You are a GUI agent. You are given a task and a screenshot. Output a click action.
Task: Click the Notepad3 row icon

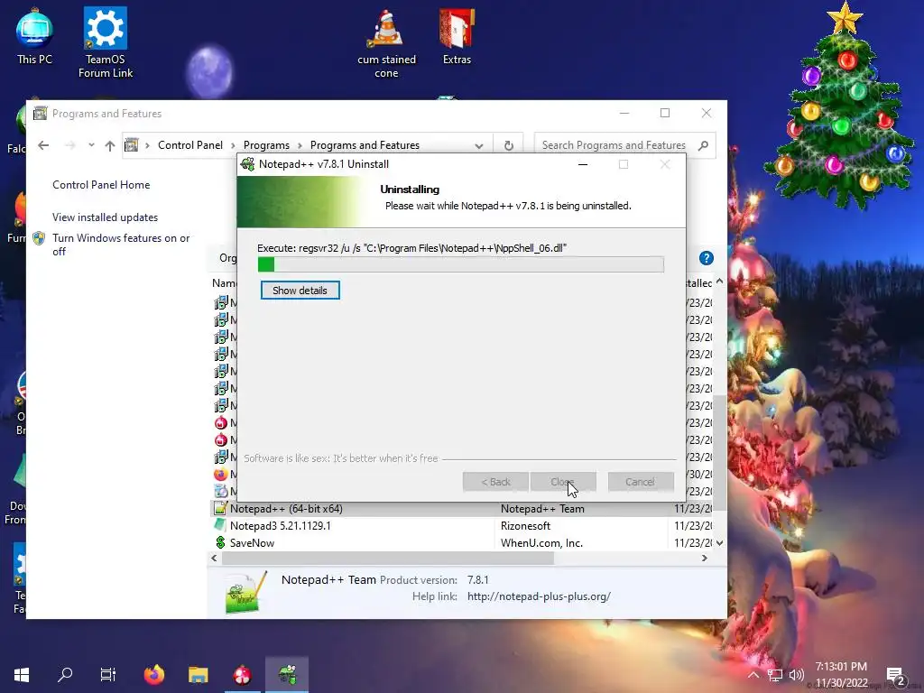click(220, 525)
